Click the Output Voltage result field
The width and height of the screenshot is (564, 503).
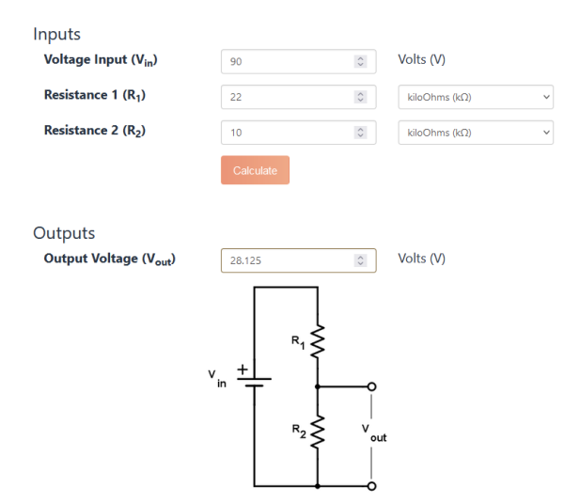298,260
